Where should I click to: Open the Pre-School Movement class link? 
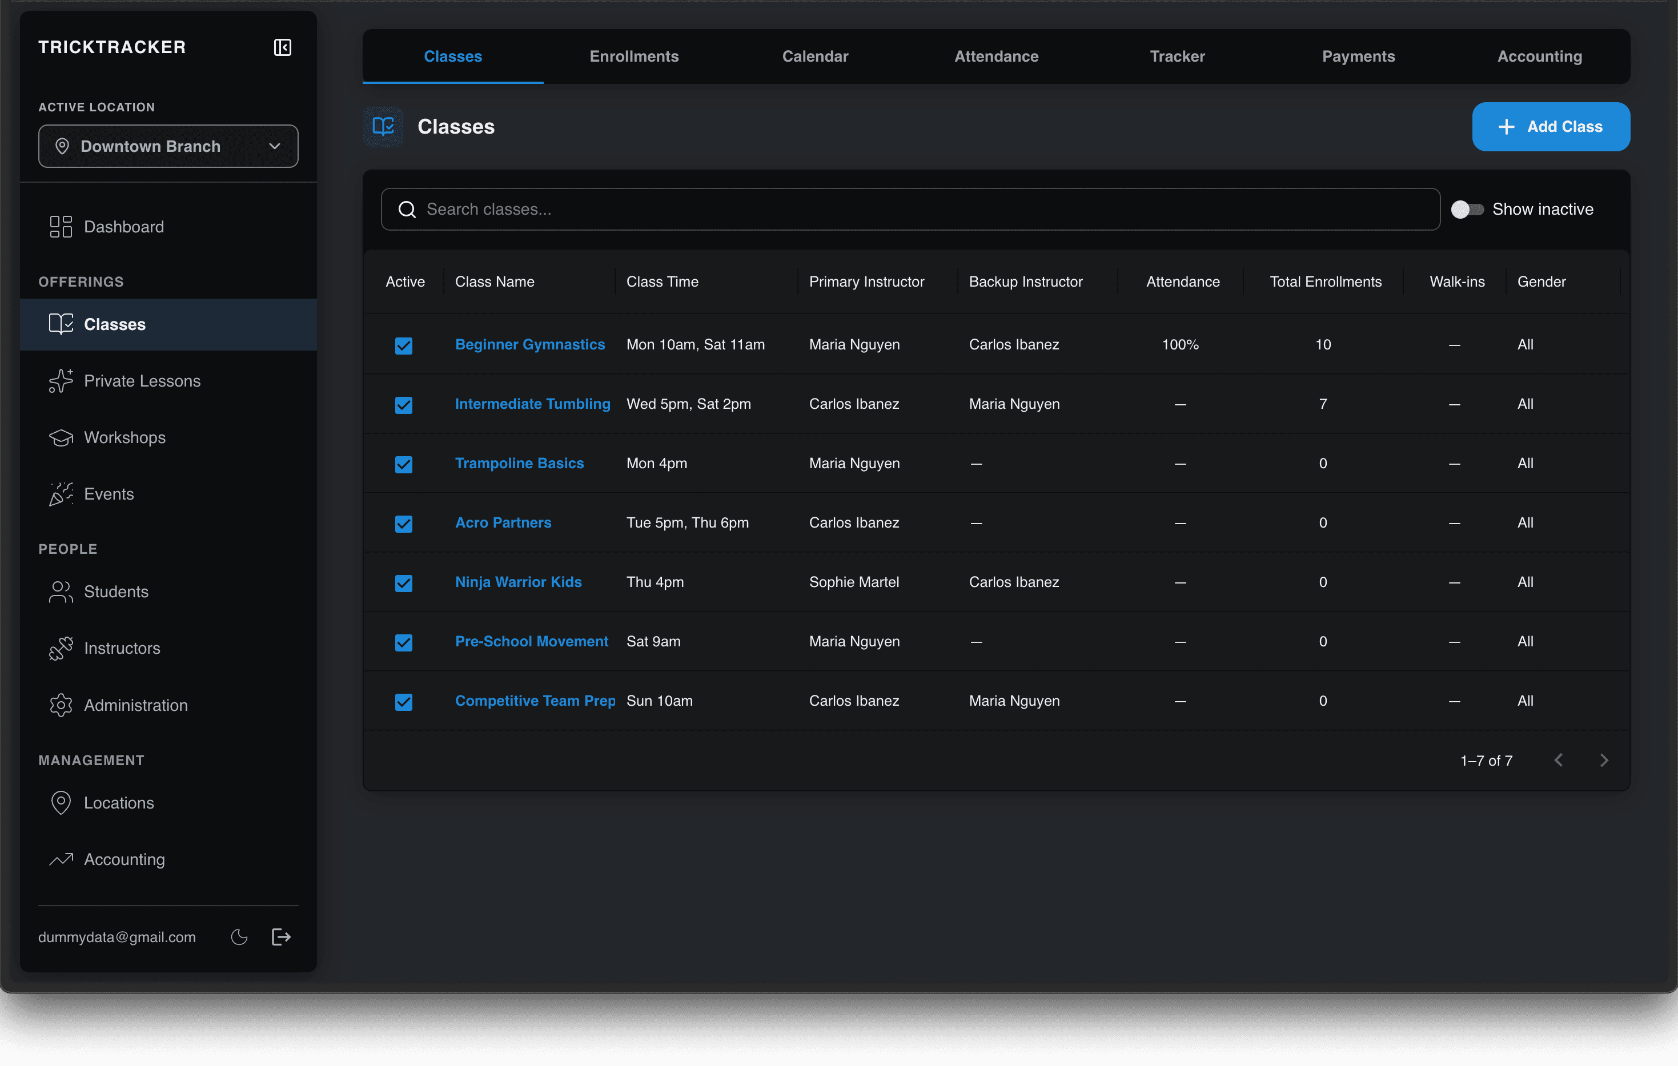(x=532, y=641)
